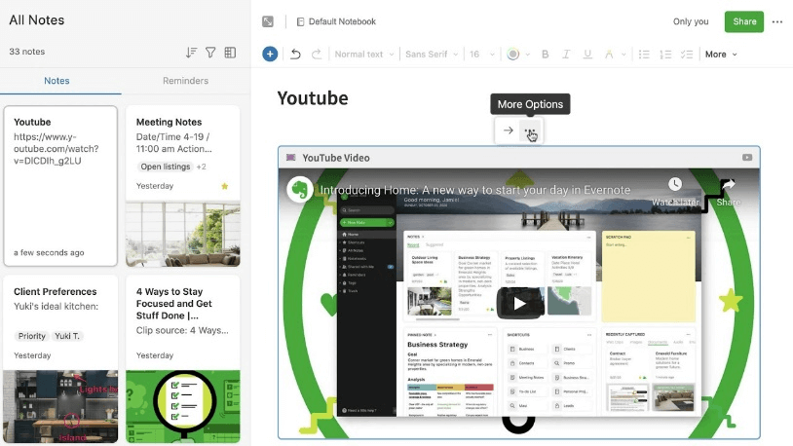This screenshot has height=446, width=793.
Task: Click the yellow star on Meeting Notes
Action: pos(224,186)
